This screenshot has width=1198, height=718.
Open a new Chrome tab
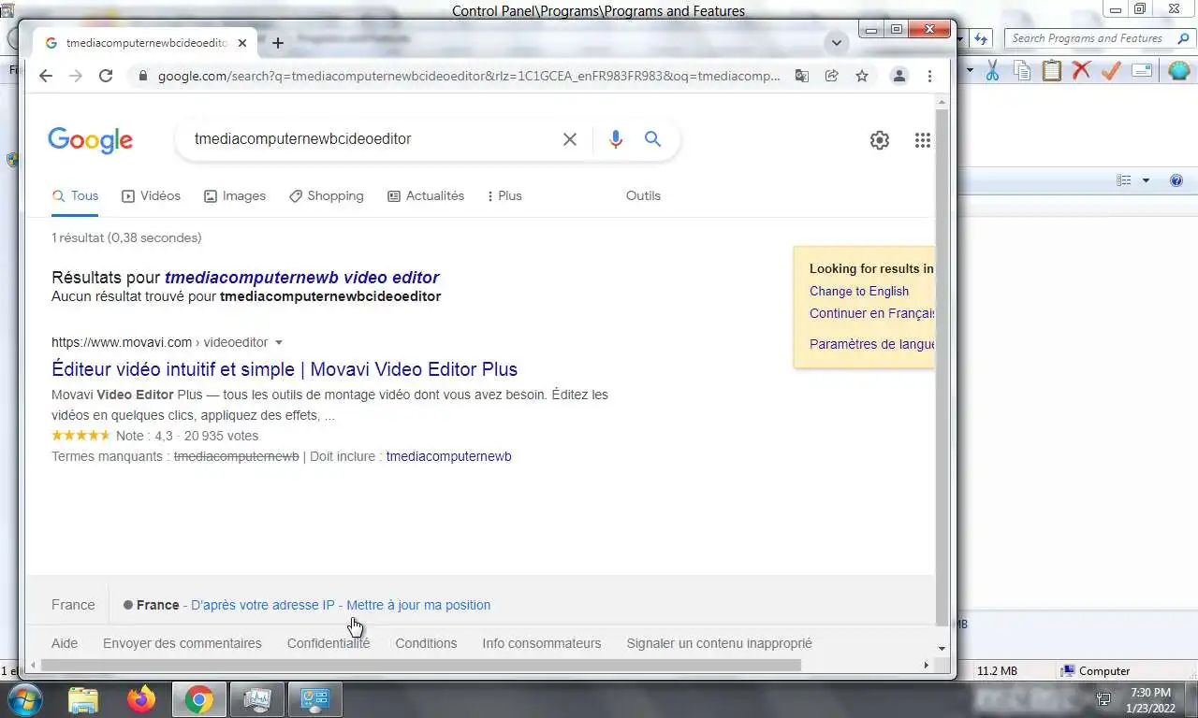(x=278, y=43)
